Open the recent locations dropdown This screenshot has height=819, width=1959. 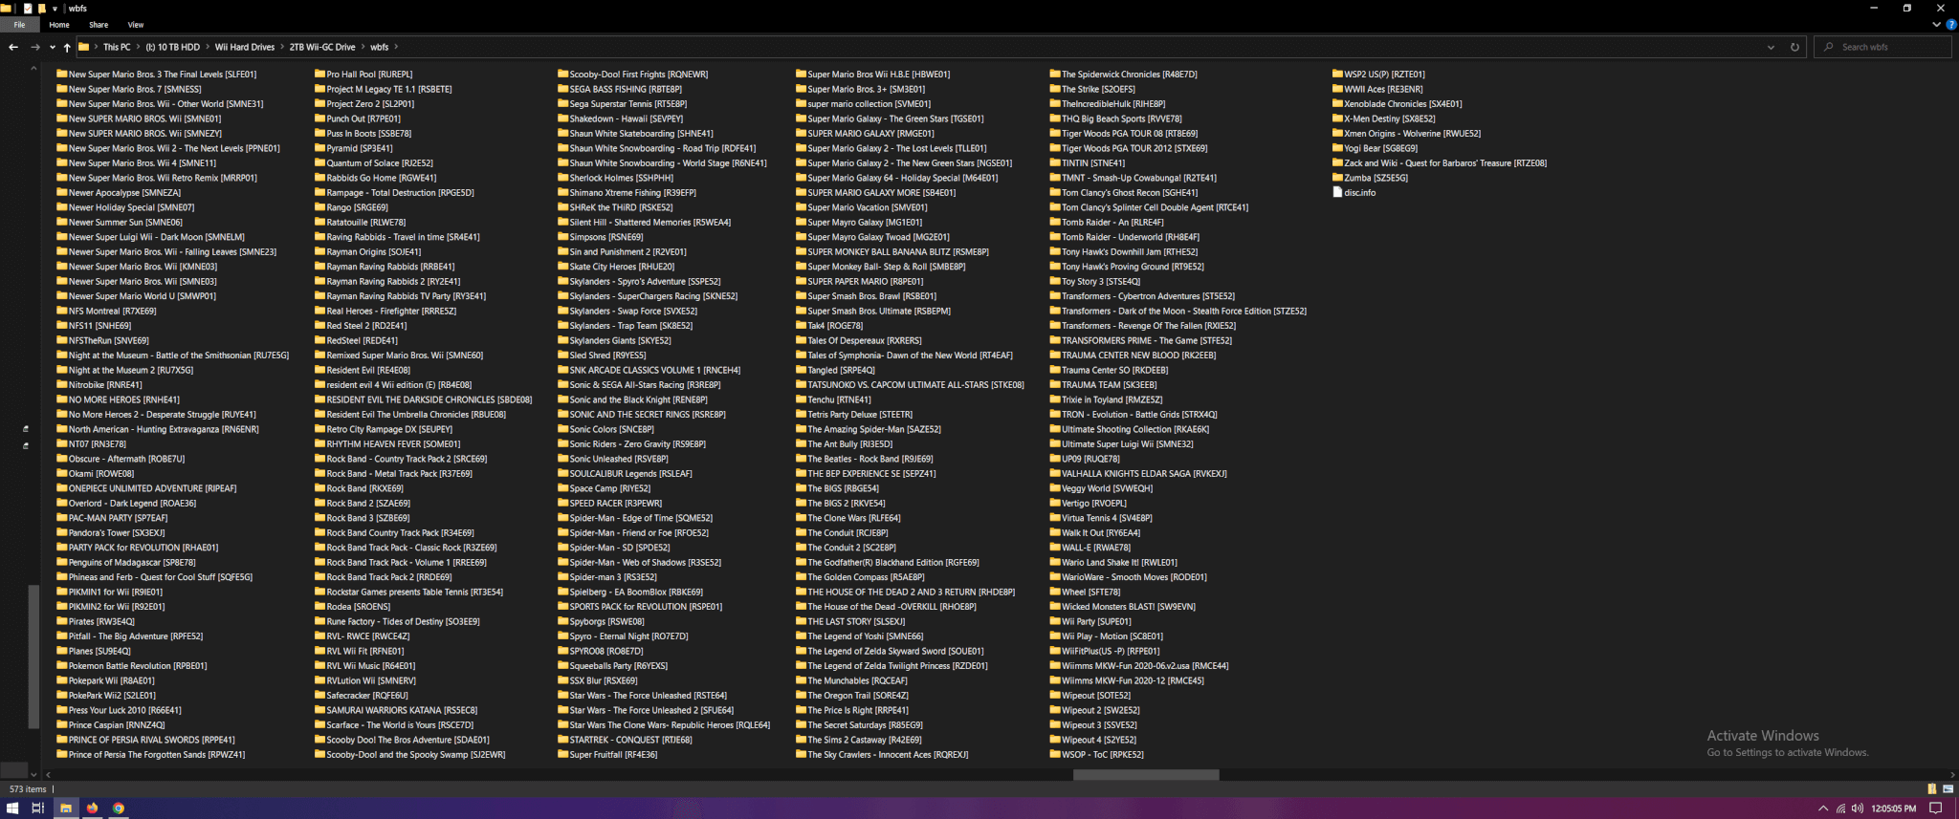pos(53,47)
